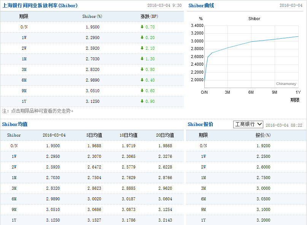Screen dimensions: 307x225
Task: Click the 20日均值 column header
Action: tap(165, 135)
